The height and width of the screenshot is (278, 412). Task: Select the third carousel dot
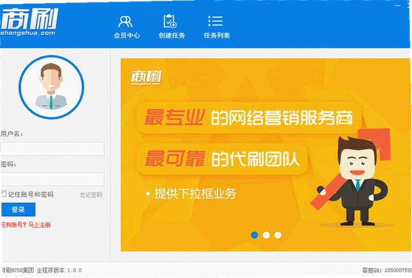tap(278, 235)
